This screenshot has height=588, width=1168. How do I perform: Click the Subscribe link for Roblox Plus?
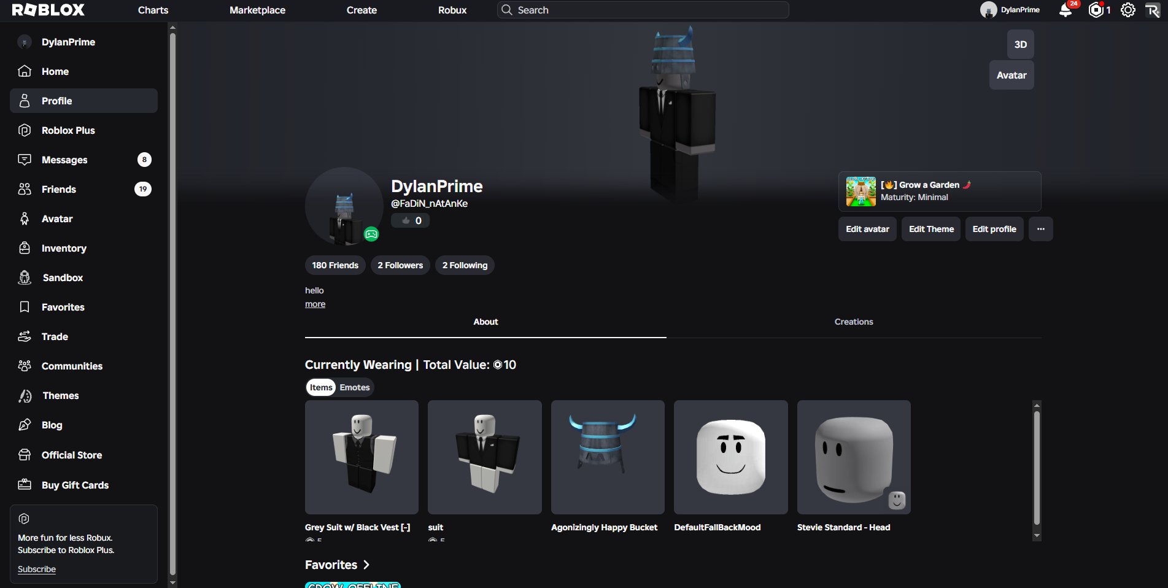[x=37, y=569]
